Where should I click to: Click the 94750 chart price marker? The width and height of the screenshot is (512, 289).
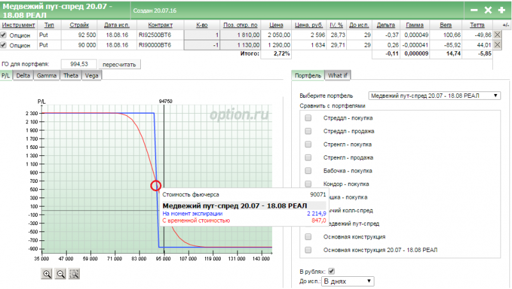[166, 101]
